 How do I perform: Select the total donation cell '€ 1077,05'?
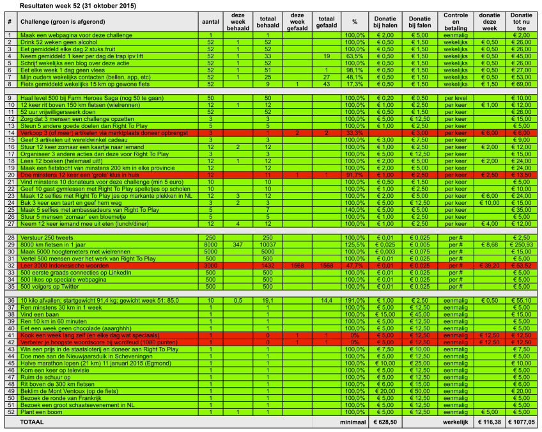pos(521,423)
